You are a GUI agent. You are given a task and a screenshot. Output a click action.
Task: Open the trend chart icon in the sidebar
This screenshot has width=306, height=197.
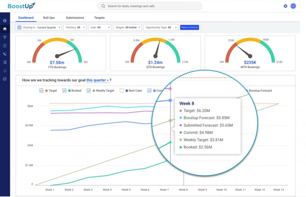5,70
